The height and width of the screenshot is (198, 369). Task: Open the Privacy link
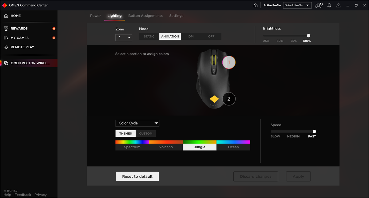pyautogui.click(x=41, y=195)
